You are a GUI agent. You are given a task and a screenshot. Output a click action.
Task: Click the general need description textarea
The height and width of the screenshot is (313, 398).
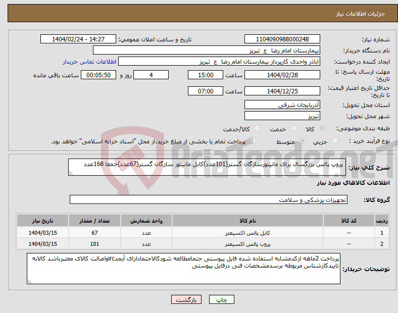click(x=207, y=167)
